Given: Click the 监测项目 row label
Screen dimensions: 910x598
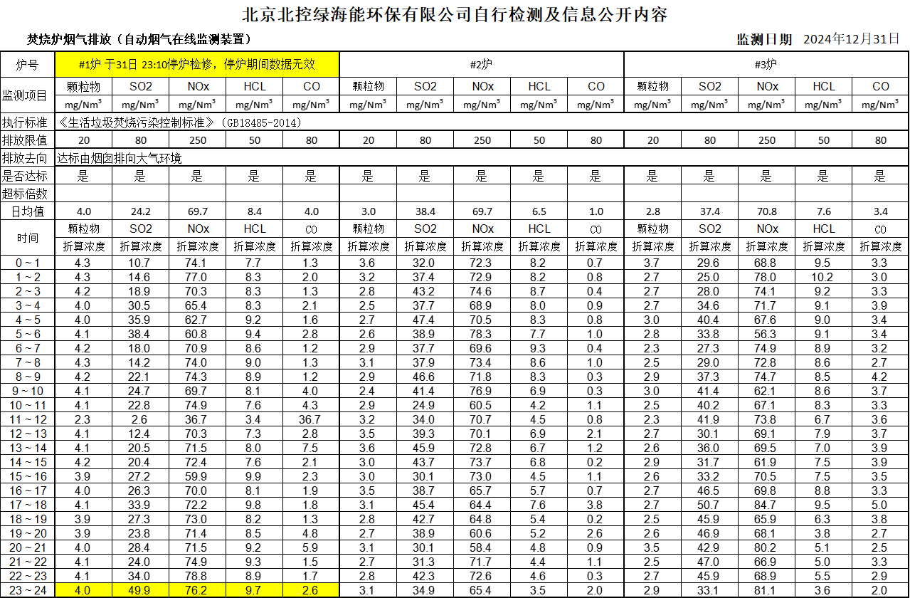Looking at the screenshot, I should click(28, 95).
